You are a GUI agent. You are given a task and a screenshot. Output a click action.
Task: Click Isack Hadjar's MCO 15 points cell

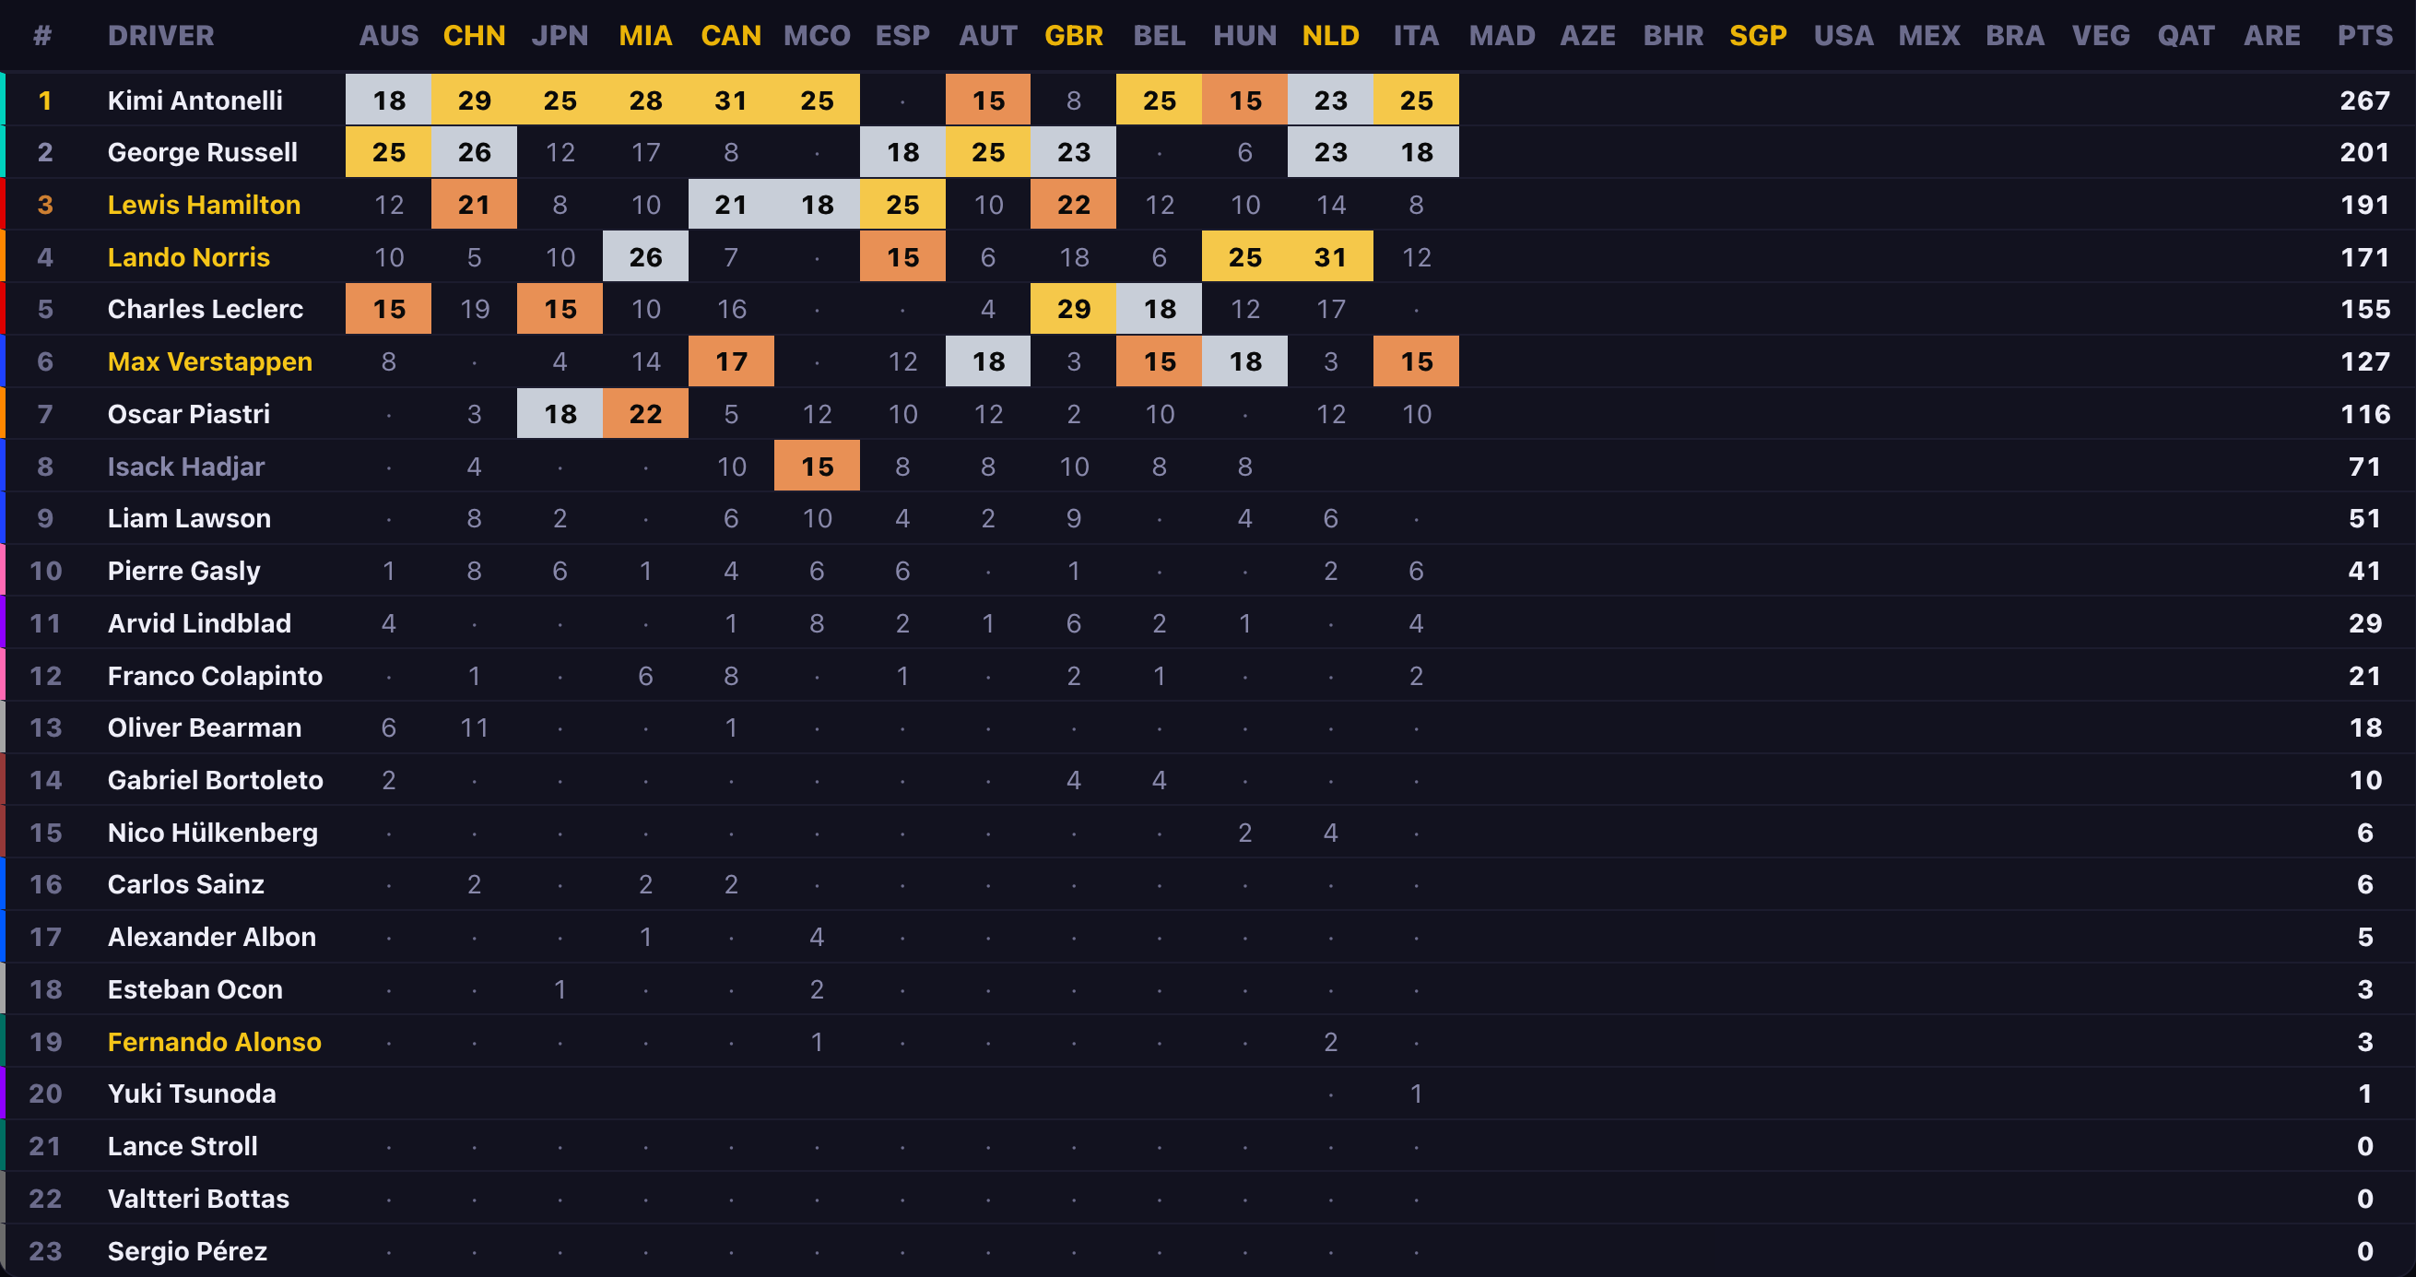coord(816,467)
